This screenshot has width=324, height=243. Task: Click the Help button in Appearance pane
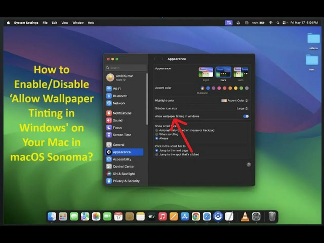coord(249,165)
